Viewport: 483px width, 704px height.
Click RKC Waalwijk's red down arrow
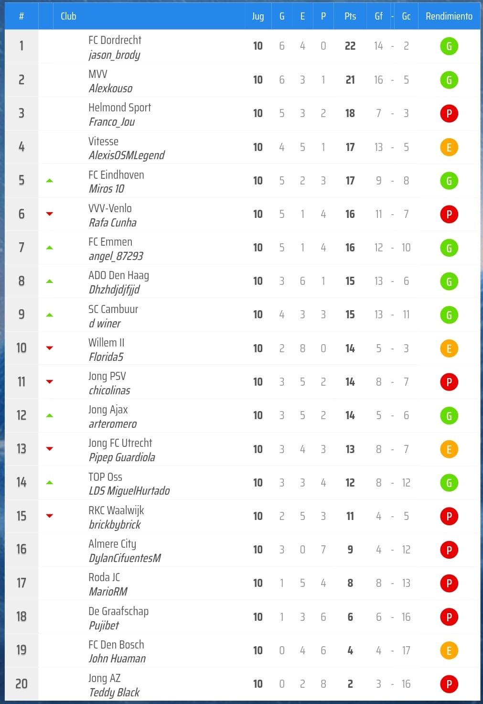pos(49,516)
